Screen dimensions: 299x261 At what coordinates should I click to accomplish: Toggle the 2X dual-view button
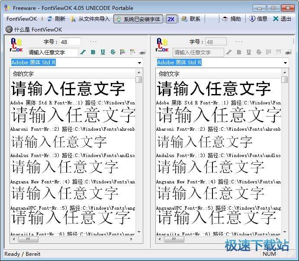click(171, 19)
